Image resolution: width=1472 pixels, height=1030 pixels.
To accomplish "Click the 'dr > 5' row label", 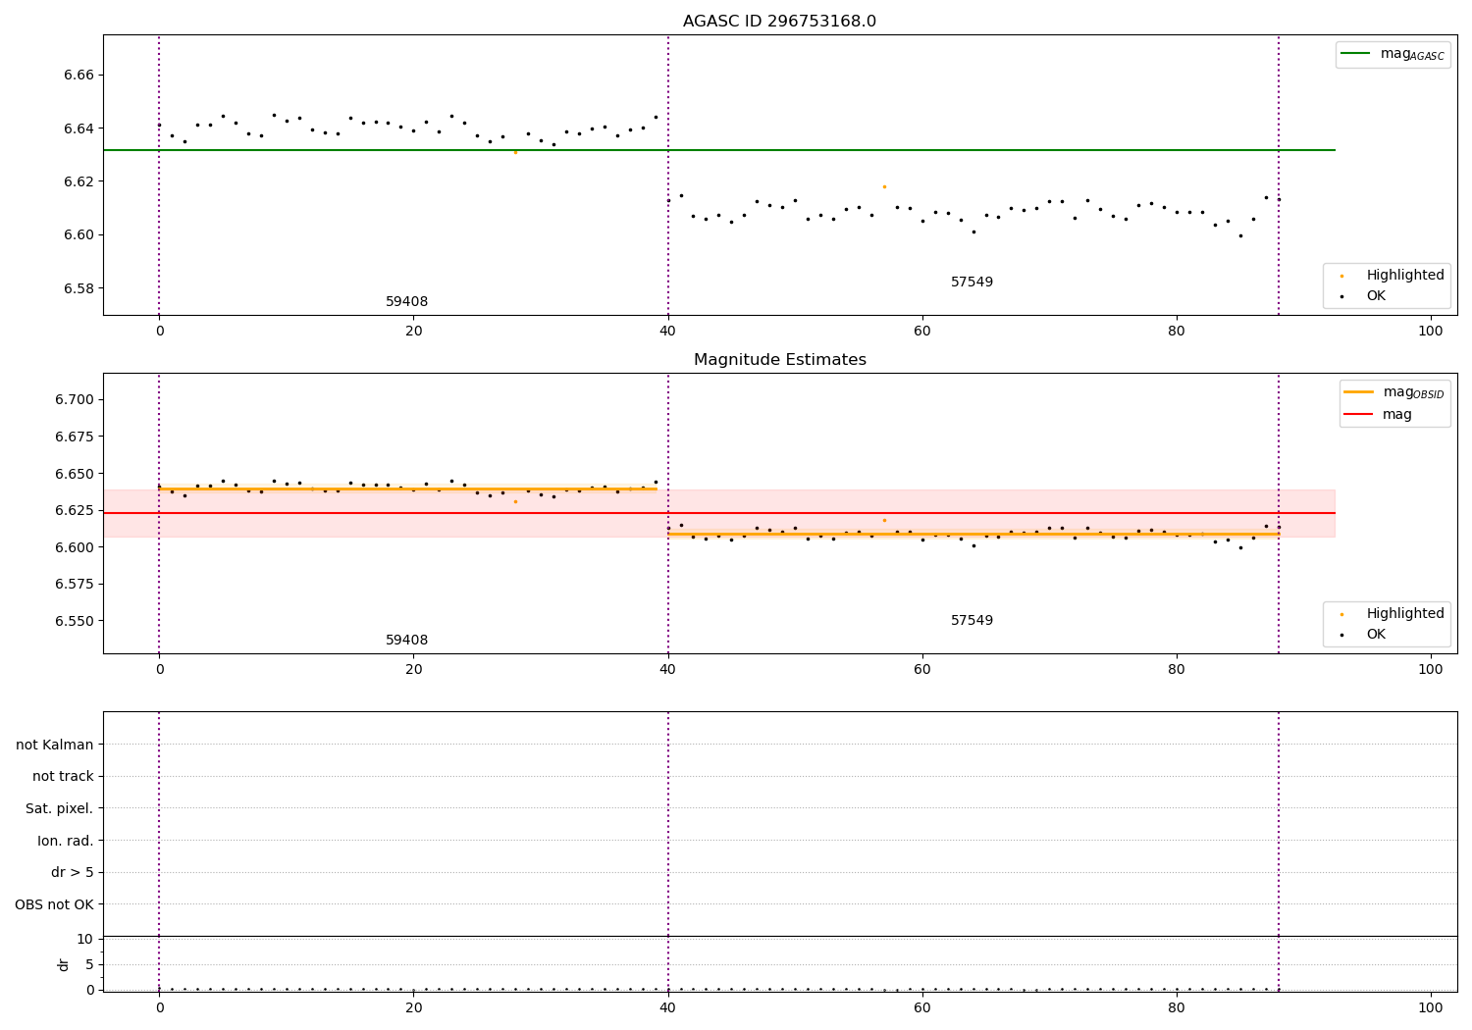I will [x=73, y=873].
